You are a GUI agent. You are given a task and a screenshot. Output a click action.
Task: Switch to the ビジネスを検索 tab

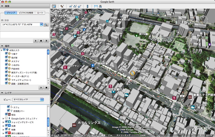coord(26,13)
